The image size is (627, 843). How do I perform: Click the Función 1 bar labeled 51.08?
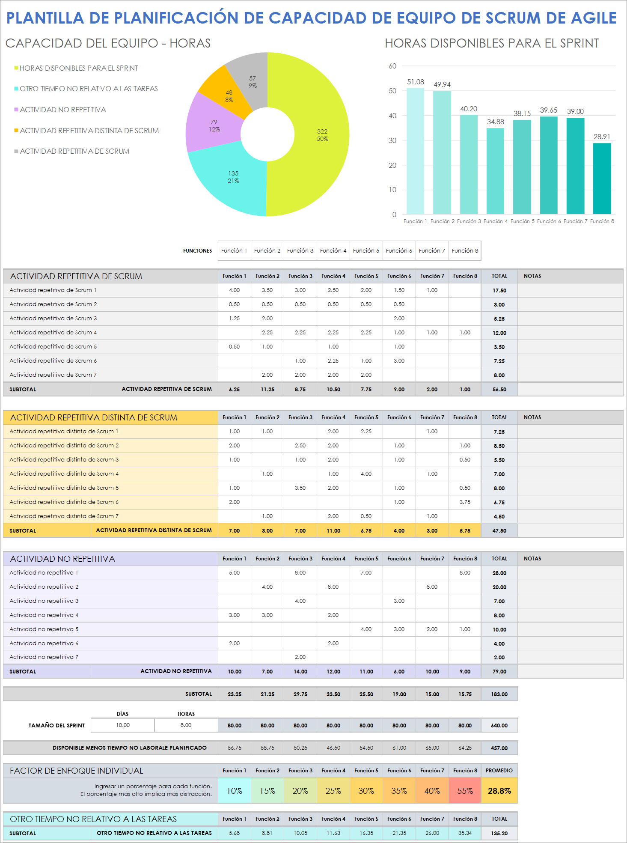click(x=415, y=151)
